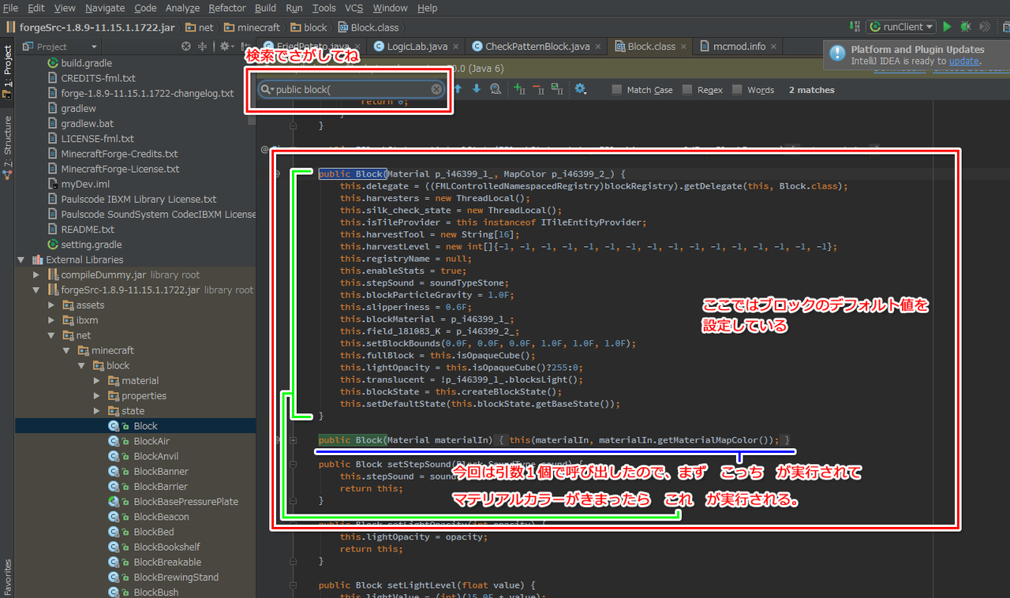Screen dimensions: 1010x598
Task: Start debugging with the bug icon
Action: tap(965, 27)
